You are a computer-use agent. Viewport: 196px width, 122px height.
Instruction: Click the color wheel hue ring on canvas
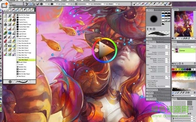(x=105, y=50)
